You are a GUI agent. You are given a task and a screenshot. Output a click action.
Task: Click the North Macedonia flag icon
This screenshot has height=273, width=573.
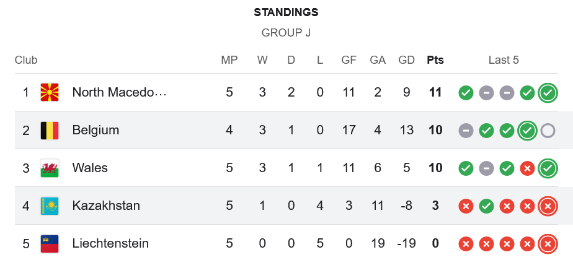[x=49, y=92]
